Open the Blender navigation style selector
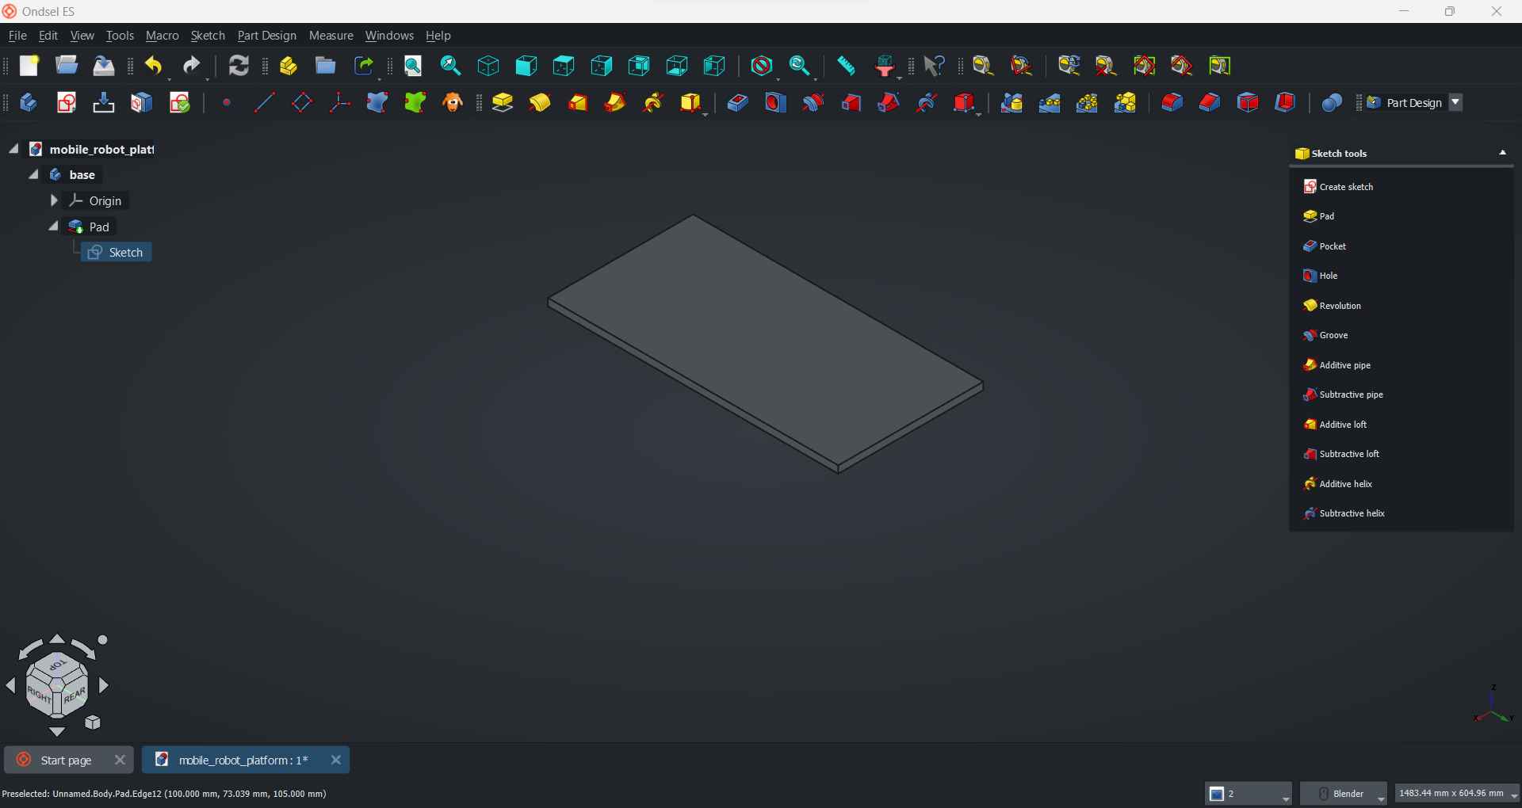The width and height of the screenshot is (1522, 808). 1344,794
